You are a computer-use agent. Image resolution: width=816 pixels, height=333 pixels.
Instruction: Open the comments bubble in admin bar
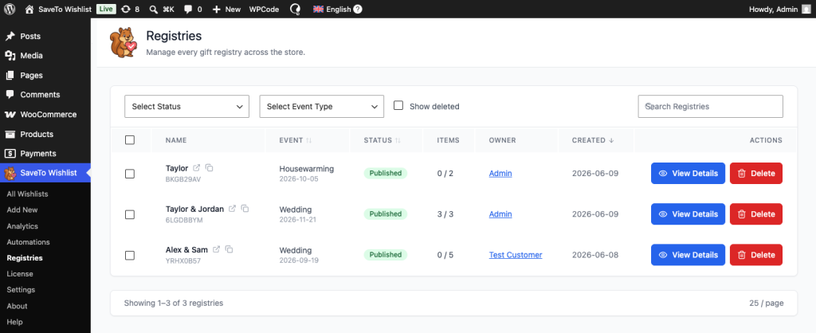click(188, 9)
